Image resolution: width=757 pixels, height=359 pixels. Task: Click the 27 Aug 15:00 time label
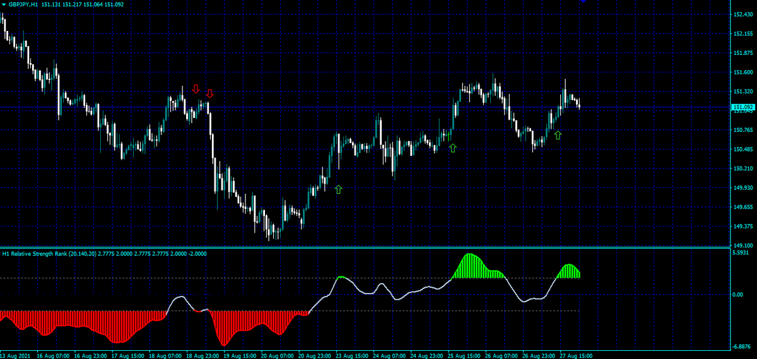pos(577,355)
